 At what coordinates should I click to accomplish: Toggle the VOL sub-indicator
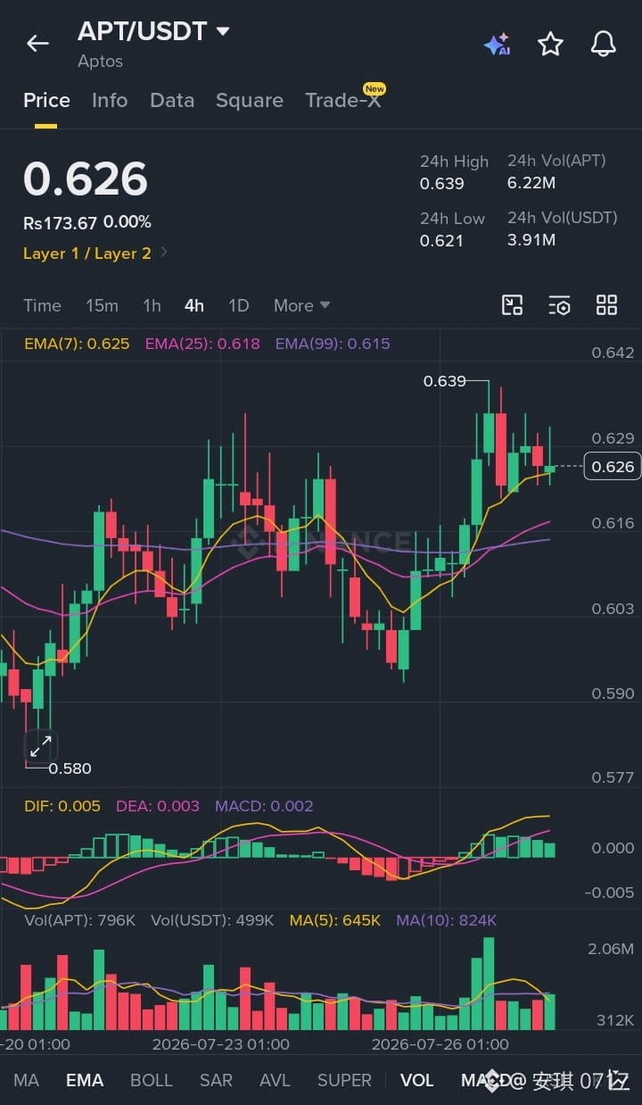pos(416,1080)
